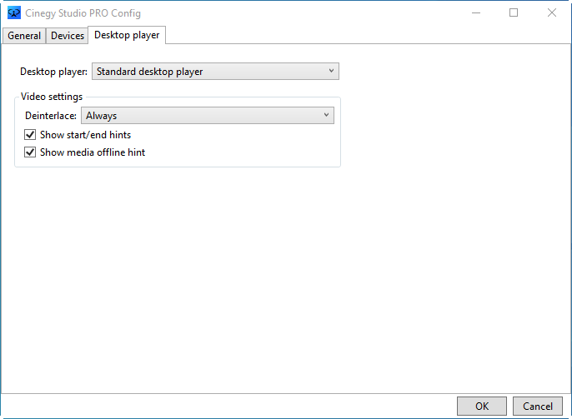Screen dimensions: 572x419
Task: Click the Cinegy Studio PRO Config title text
Action: click(83, 13)
